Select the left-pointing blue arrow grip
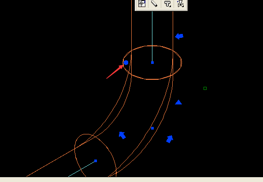Image resolution: width=263 pixels, height=182 pixels. pyautogui.click(x=179, y=36)
